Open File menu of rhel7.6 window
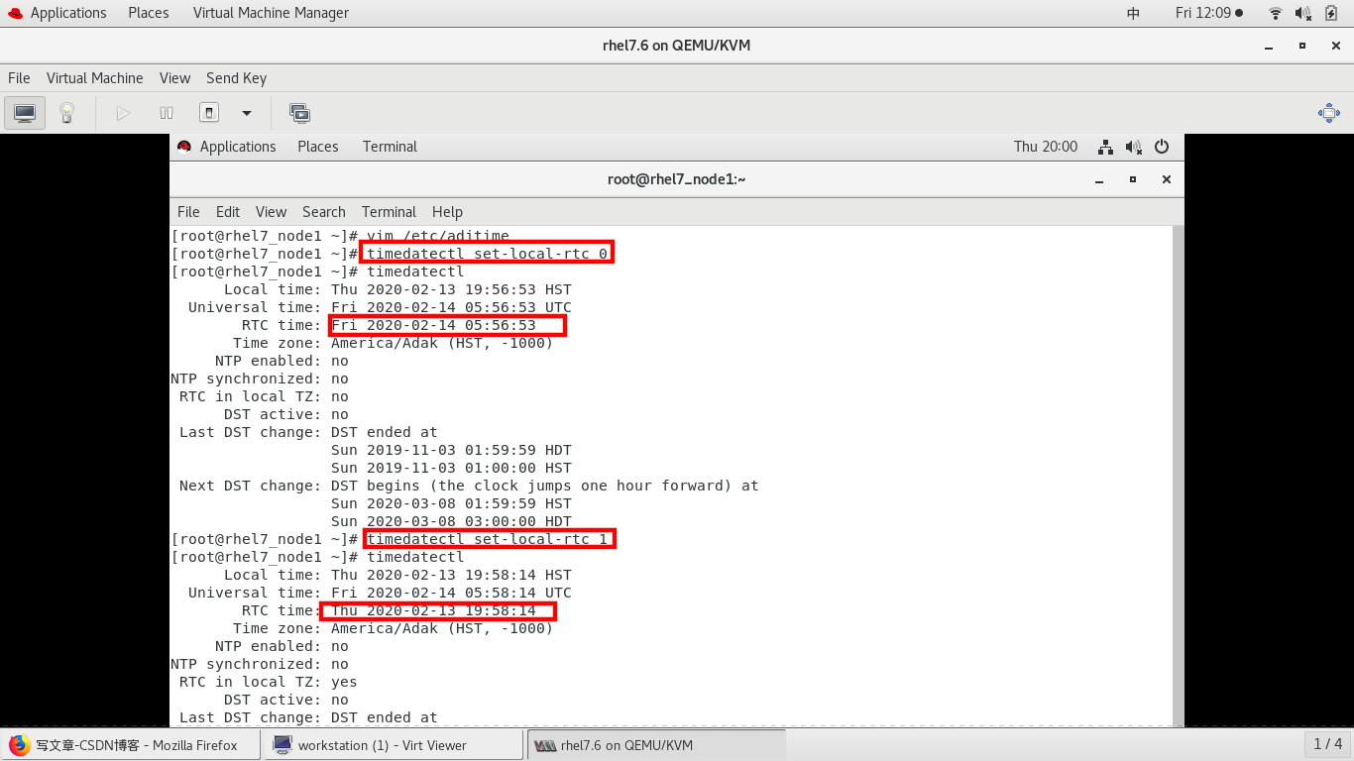The height and width of the screenshot is (761, 1354). point(19,78)
